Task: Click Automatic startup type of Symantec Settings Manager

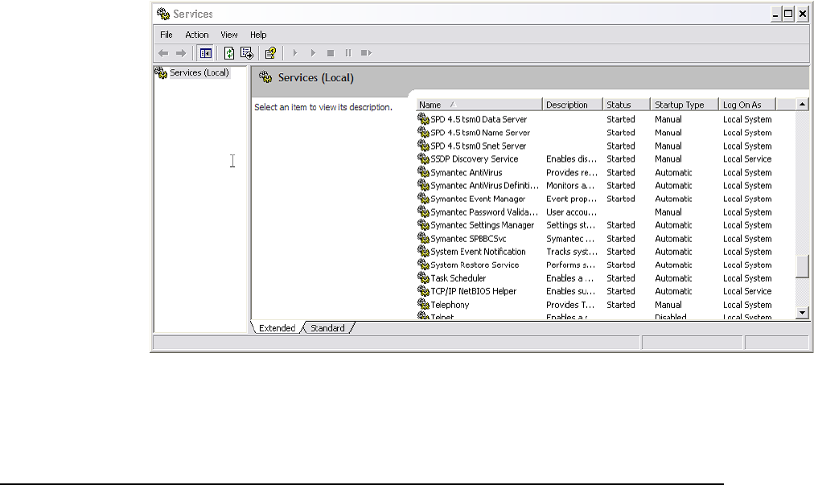Action: point(672,225)
